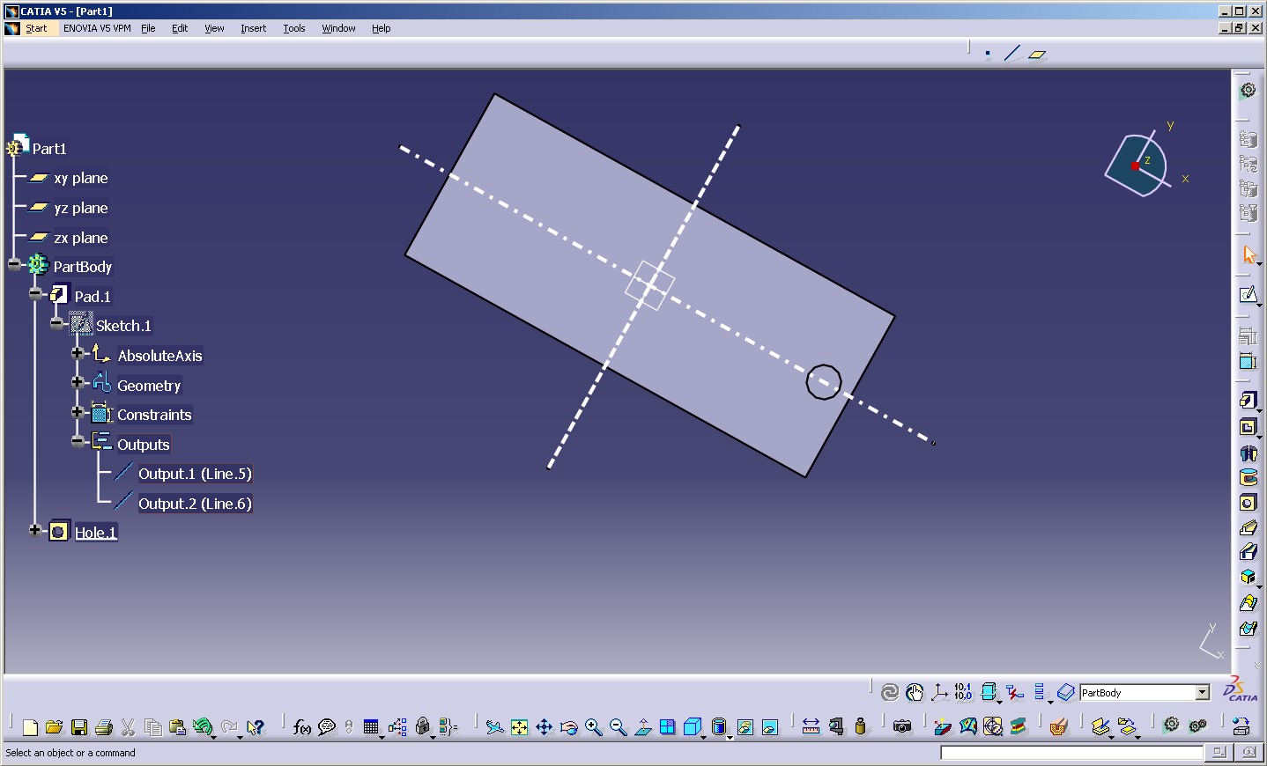Viewport: 1267px width, 766px height.
Task: Expand the Constraints node
Action: 78,412
